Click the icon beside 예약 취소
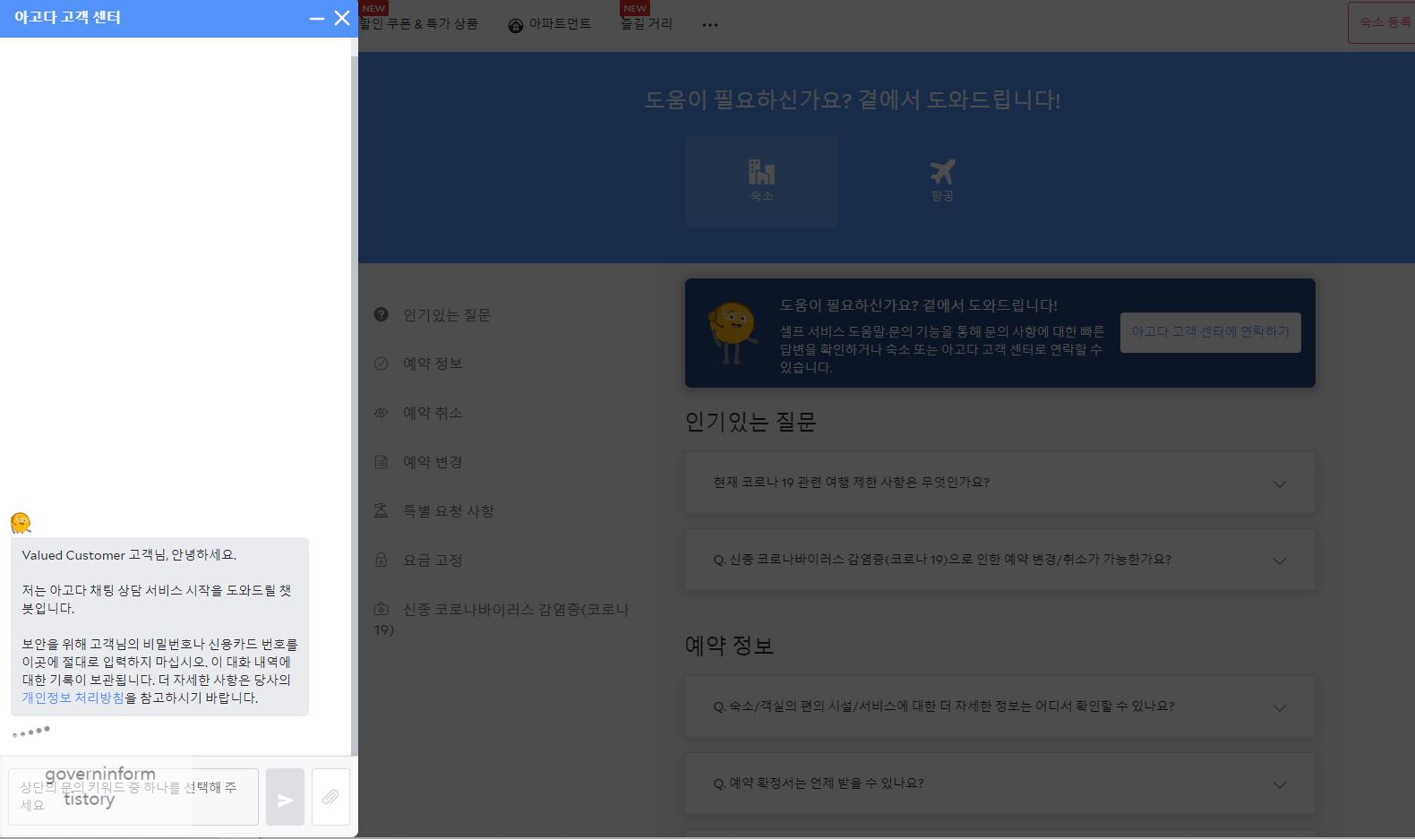 (x=382, y=413)
